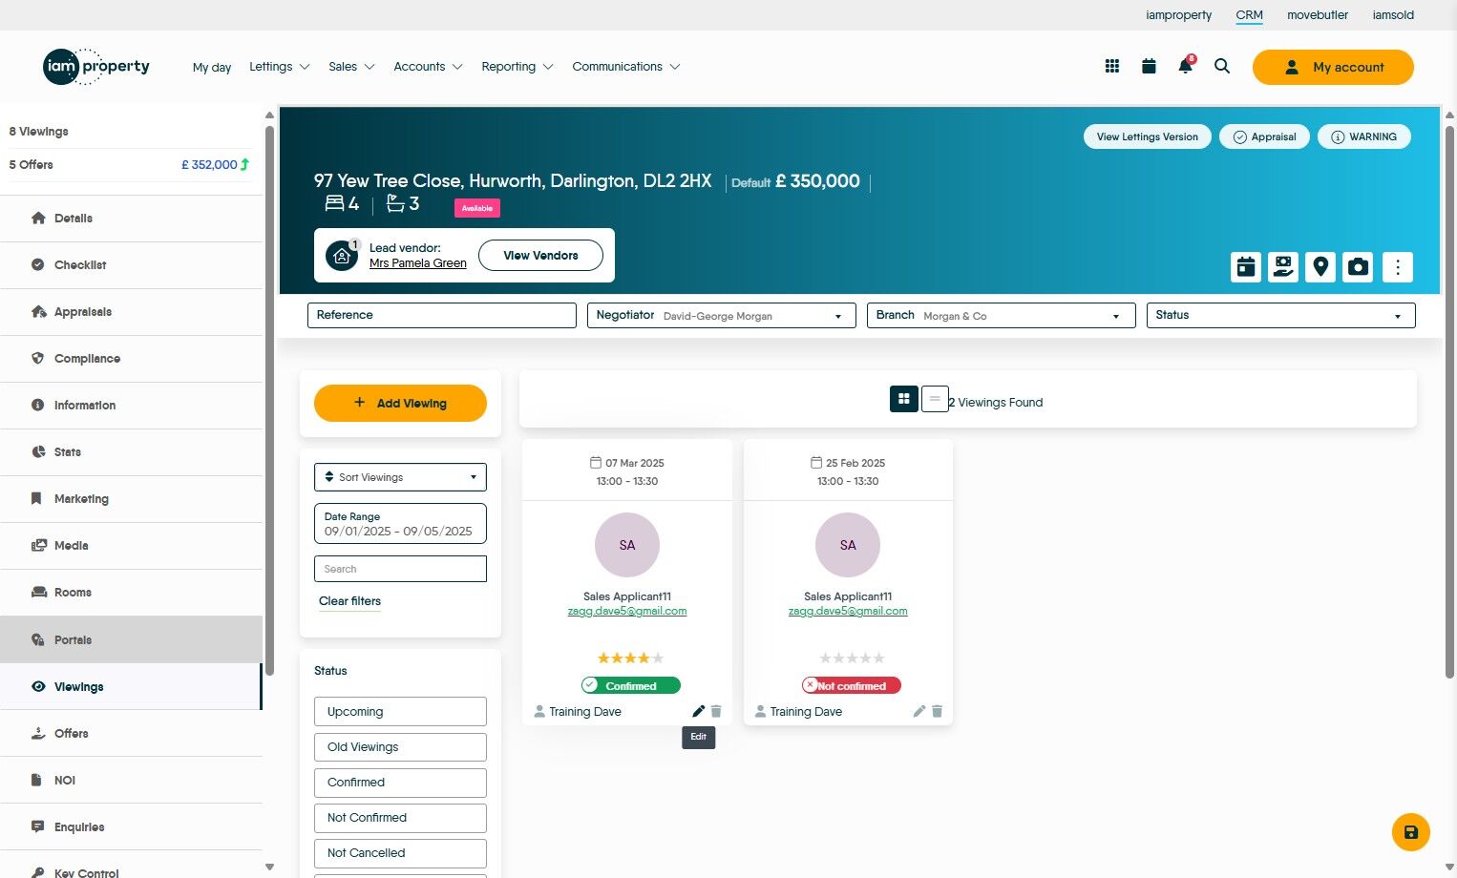Delete the 25 Feb 2025 viewing

click(937, 711)
